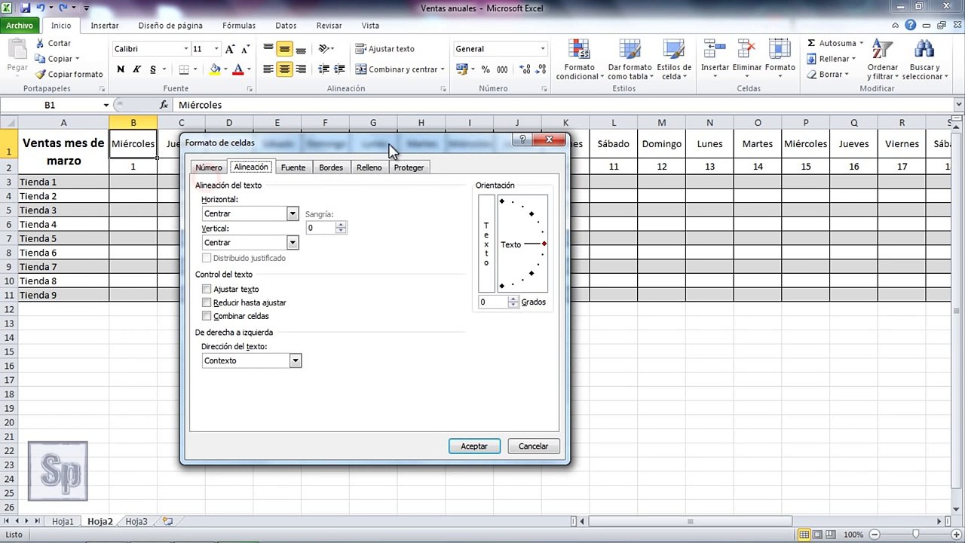Screen dimensions: 965x543
Task: Click Ajustar texto in the ribbon
Action: 385,49
